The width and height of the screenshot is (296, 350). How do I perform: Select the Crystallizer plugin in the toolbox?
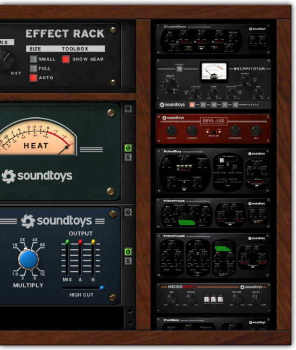pyautogui.click(x=214, y=39)
